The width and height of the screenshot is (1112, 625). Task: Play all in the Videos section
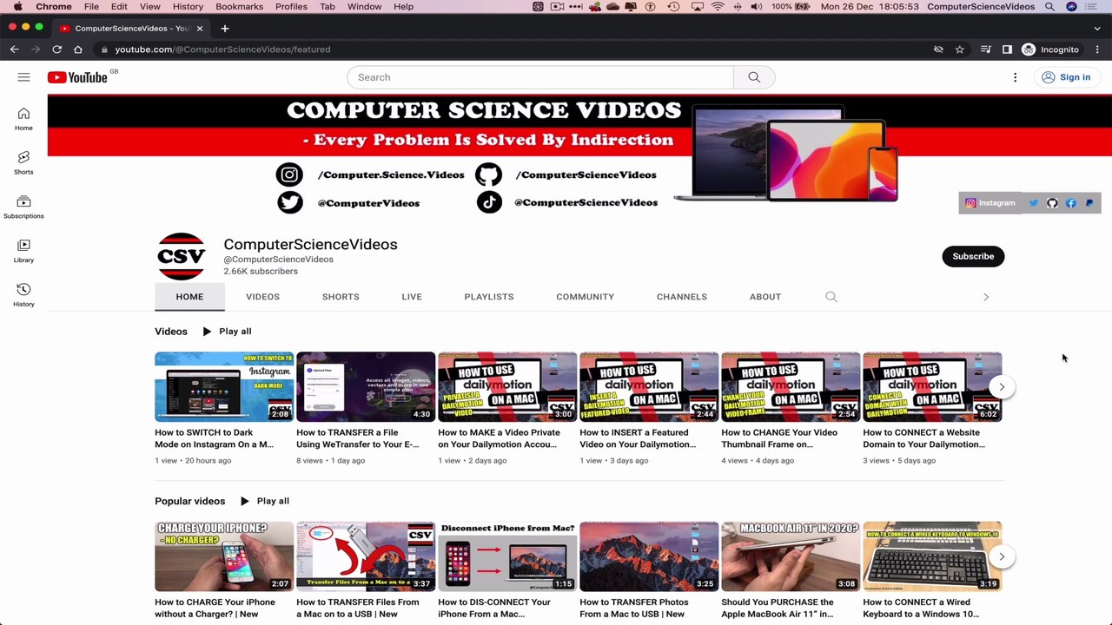(x=227, y=332)
